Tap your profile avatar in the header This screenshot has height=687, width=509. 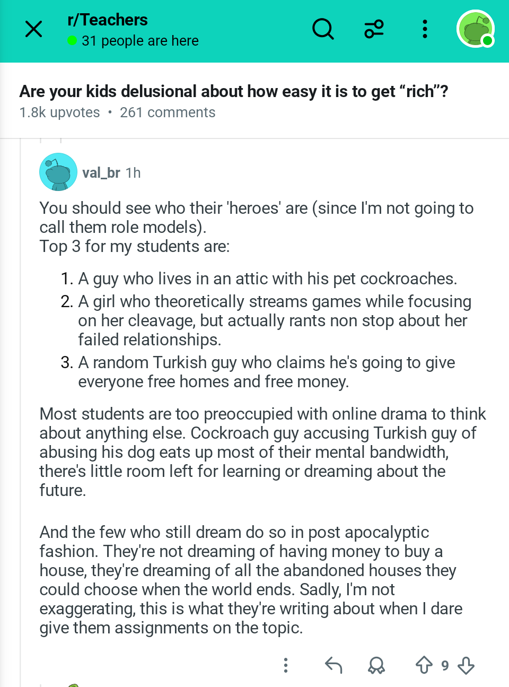(476, 29)
